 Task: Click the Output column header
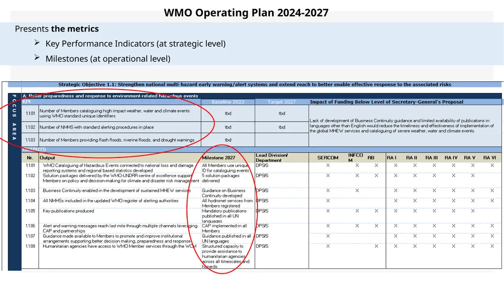pyautogui.click(x=47, y=157)
